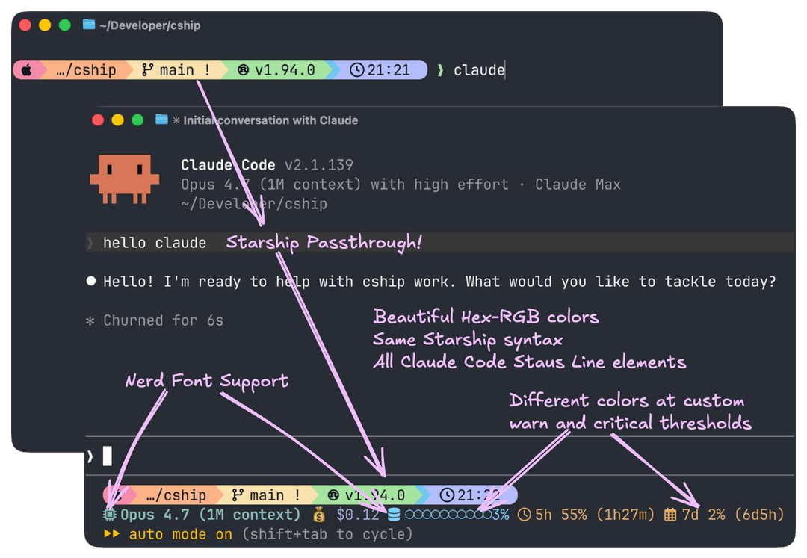The image size is (807, 558).
Task: Click 'Initial conversation with Claude' window title
Action: point(270,120)
